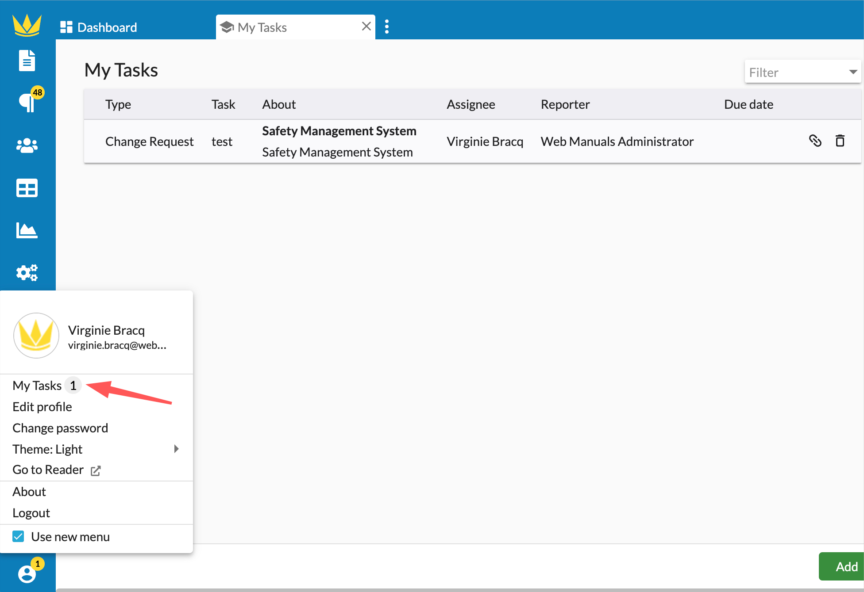Click Virginie Bracq in the Assignee column
This screenshot has width=864, height=592.
(x=485, y=141)
